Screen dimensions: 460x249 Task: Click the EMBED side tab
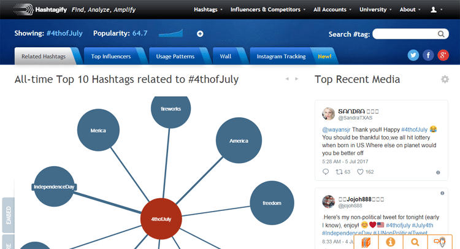click(x=8, y=215)
